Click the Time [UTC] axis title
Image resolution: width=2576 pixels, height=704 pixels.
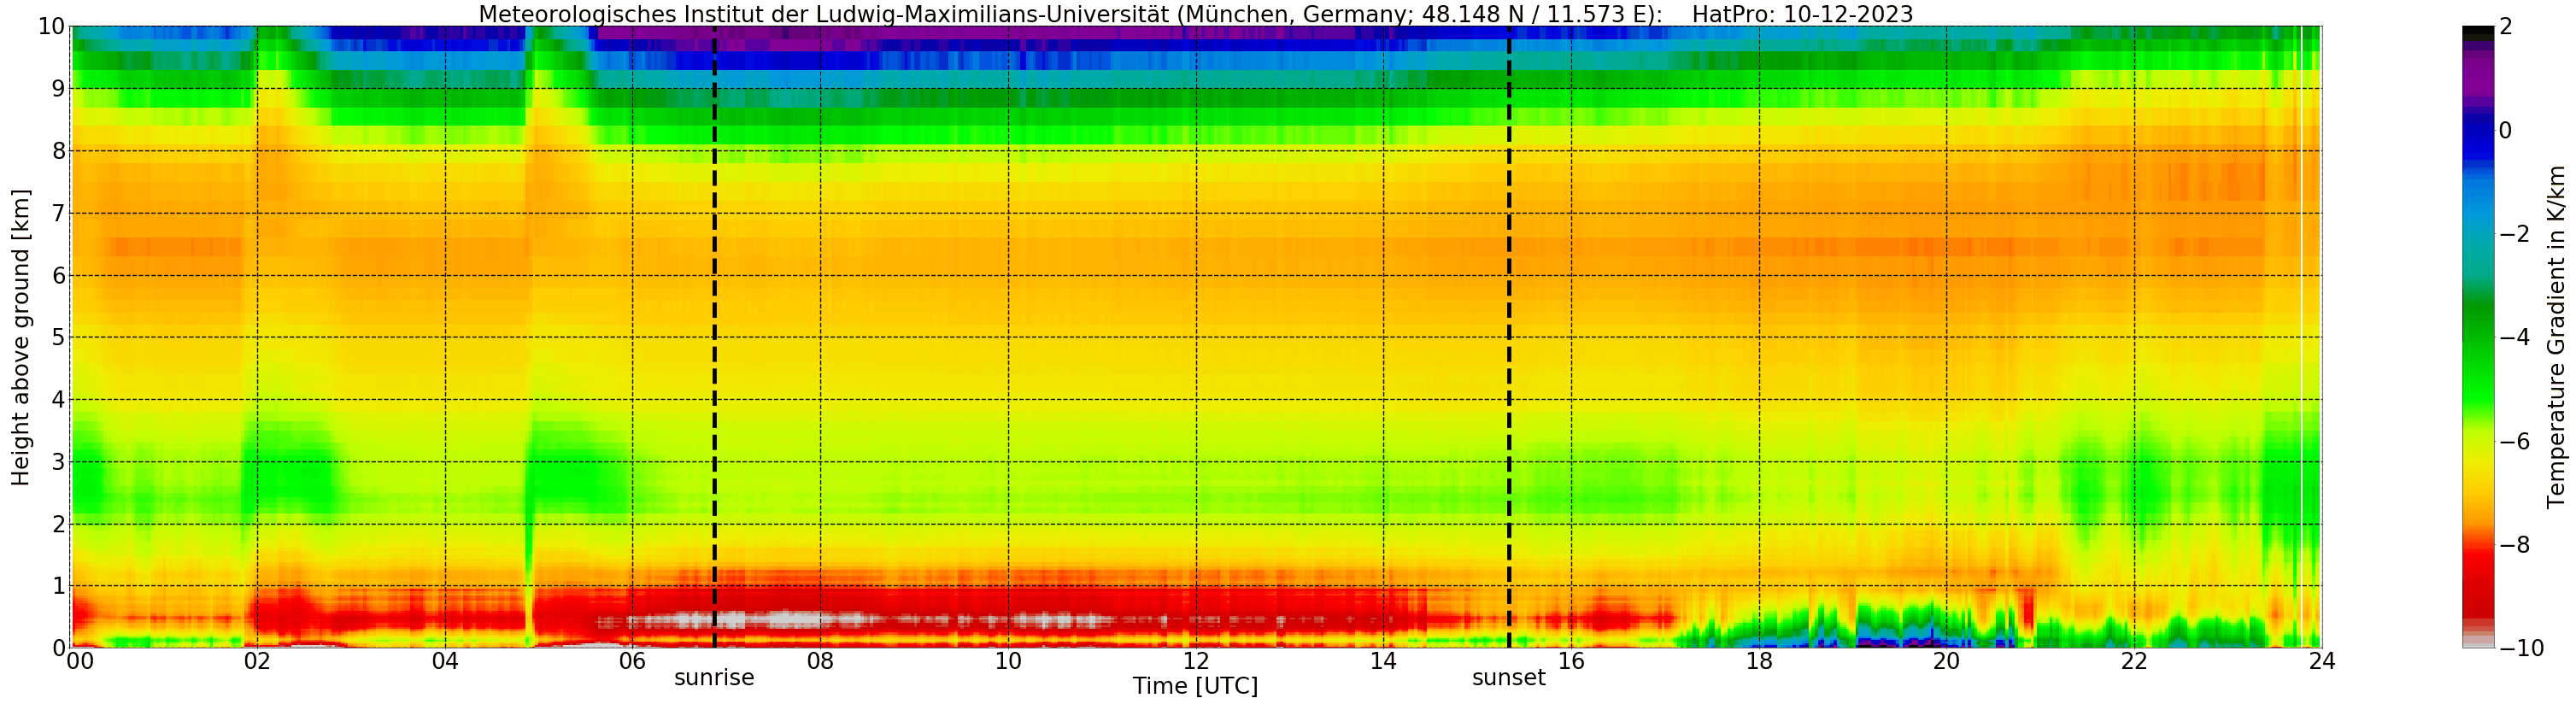[1195, 686]
